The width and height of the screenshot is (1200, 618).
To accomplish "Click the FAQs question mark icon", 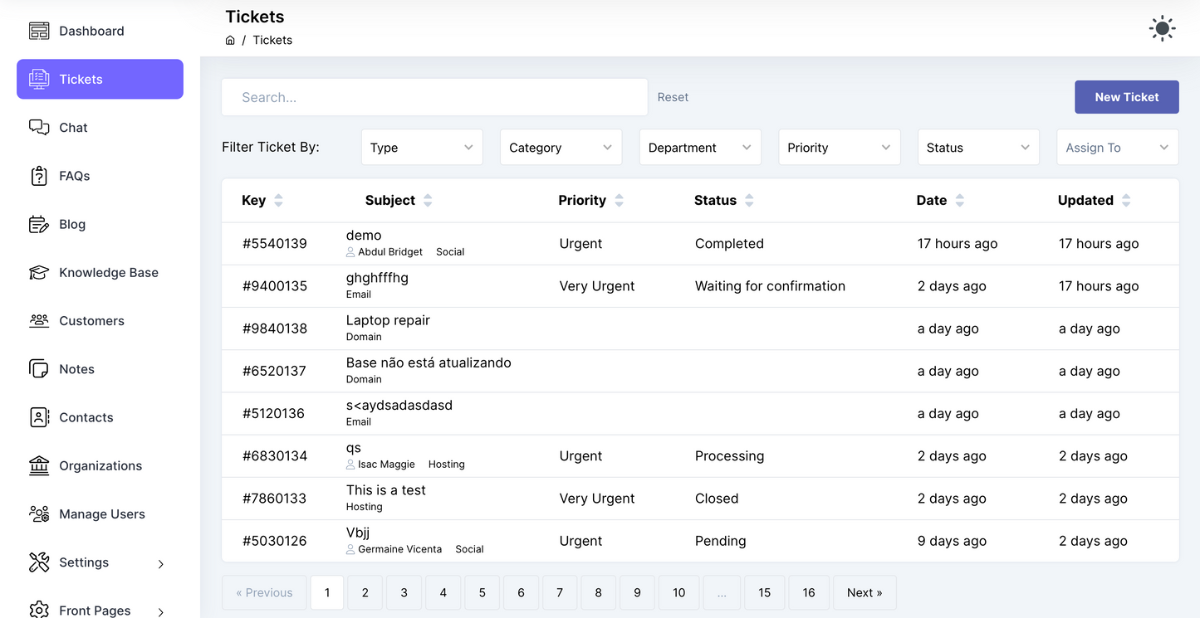I will 39,176.
